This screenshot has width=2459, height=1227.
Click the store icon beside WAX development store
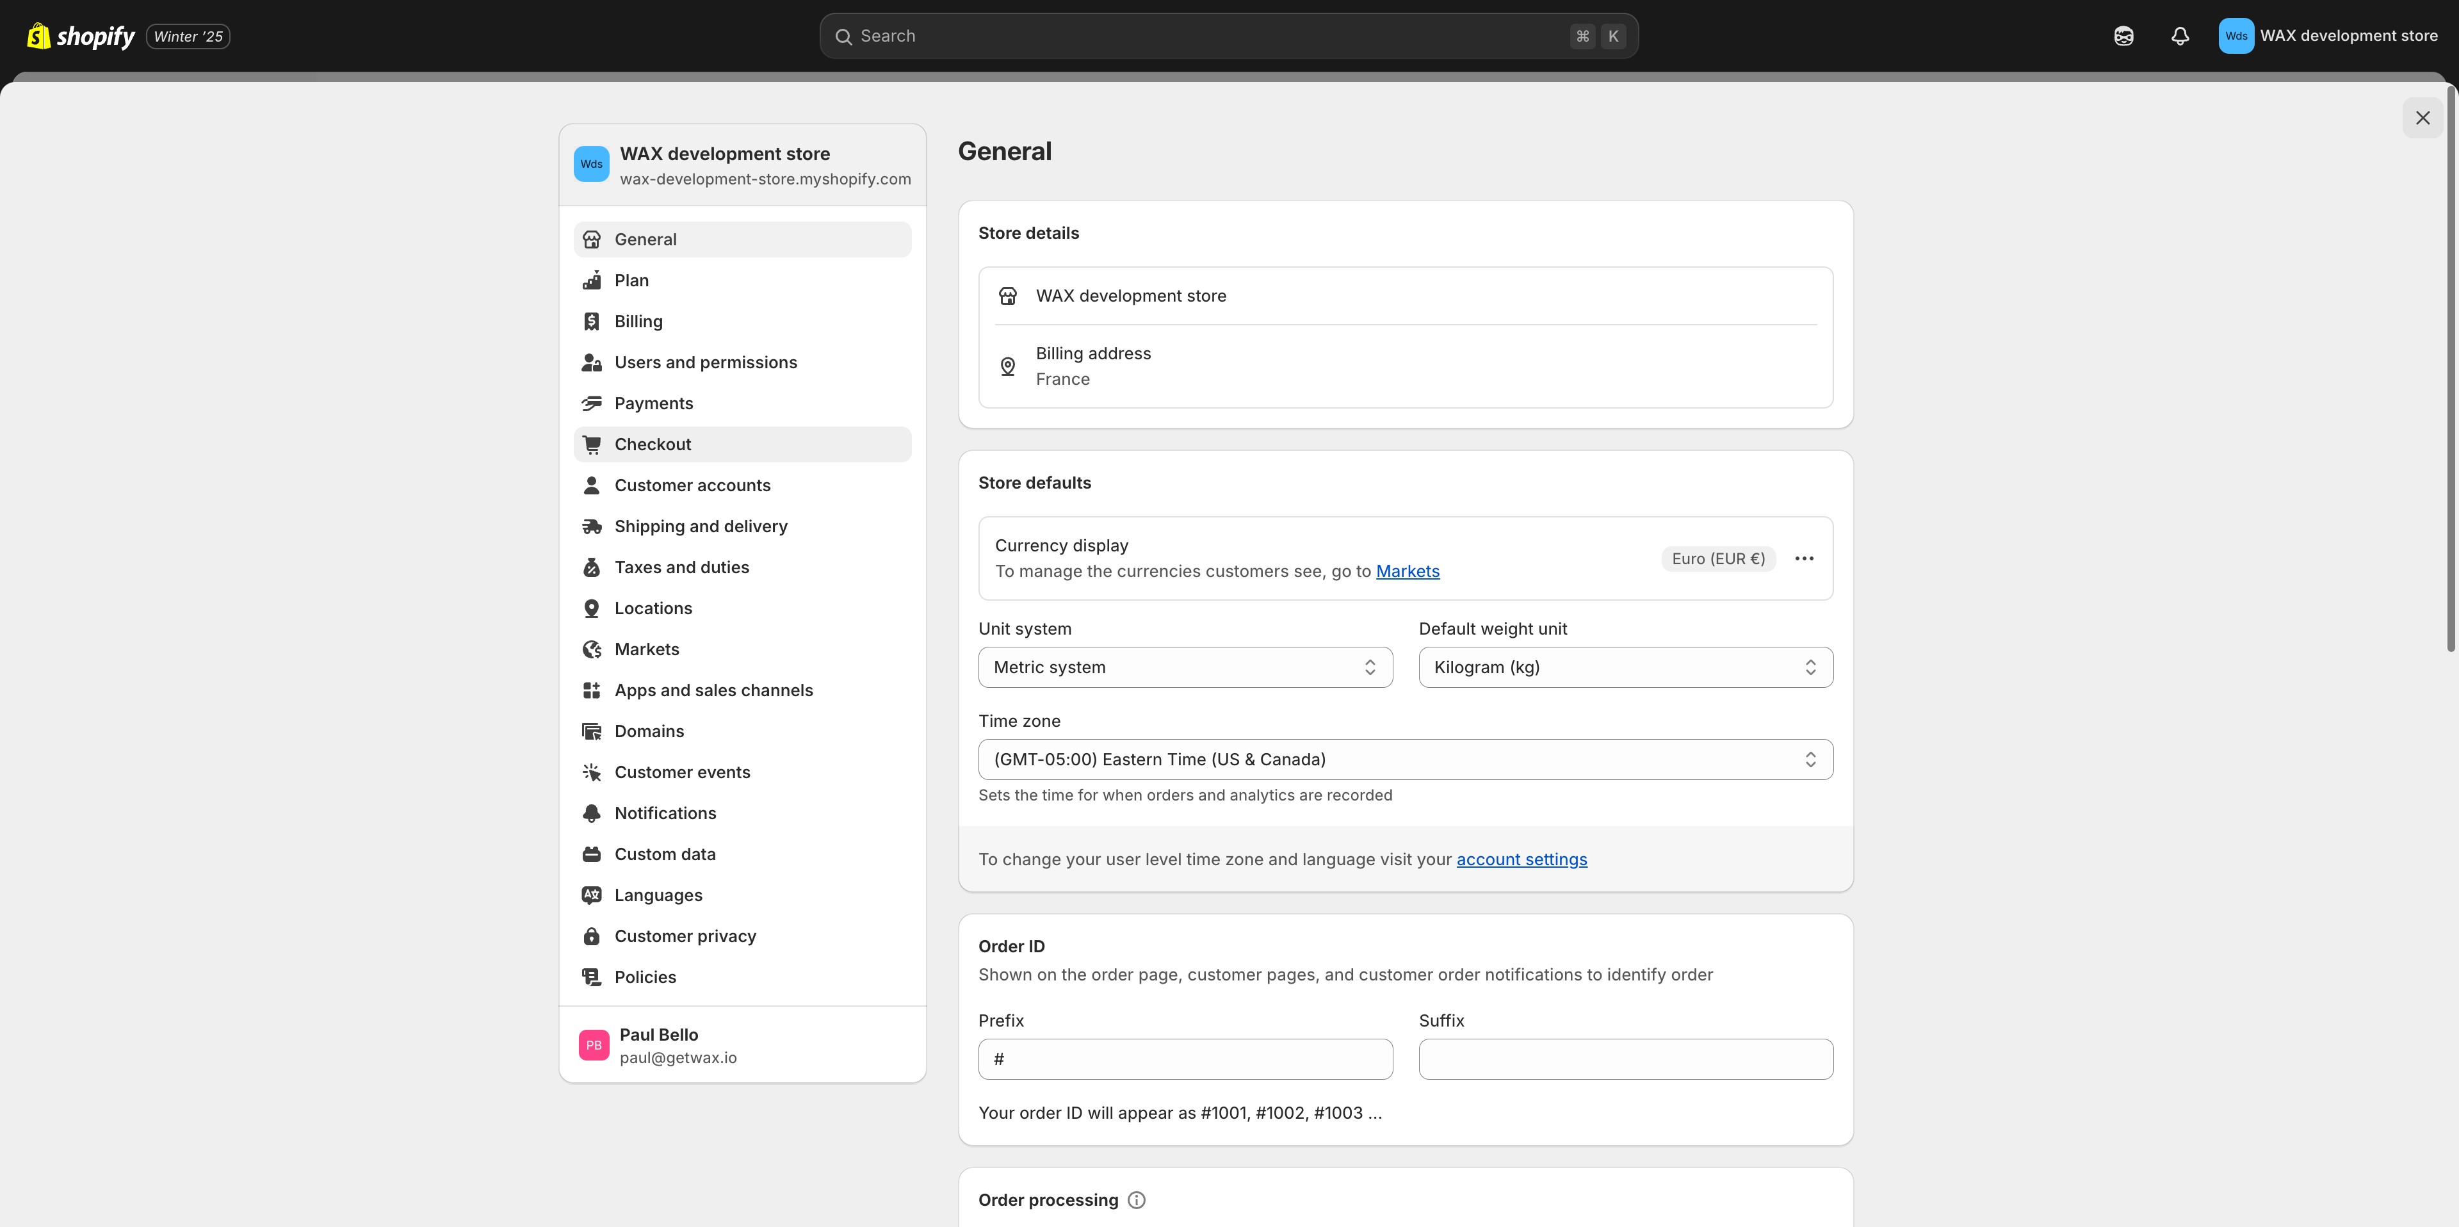1007,296
